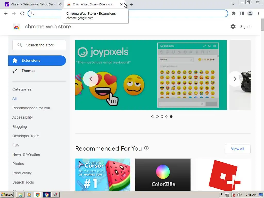Click the Show desktop button in the tray
Screen dimensions: 264x198
261,195
